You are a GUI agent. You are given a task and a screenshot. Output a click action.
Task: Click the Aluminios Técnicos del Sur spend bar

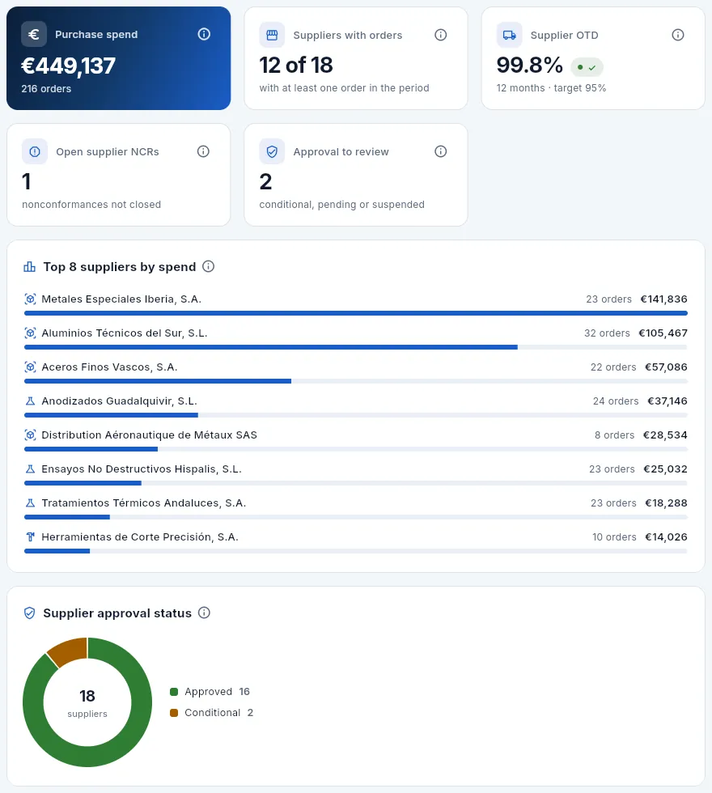pyautogui.click(x=271, y=347)
